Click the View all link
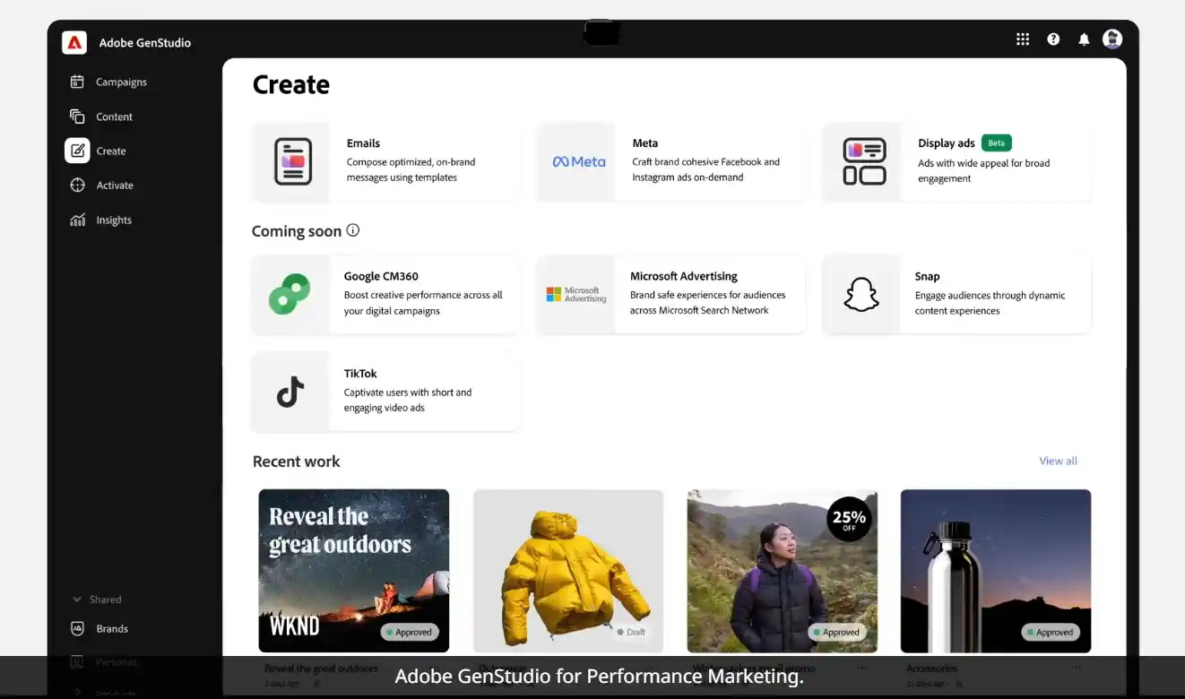Viewport: 1185px width, 699px height. point(1058,461)
